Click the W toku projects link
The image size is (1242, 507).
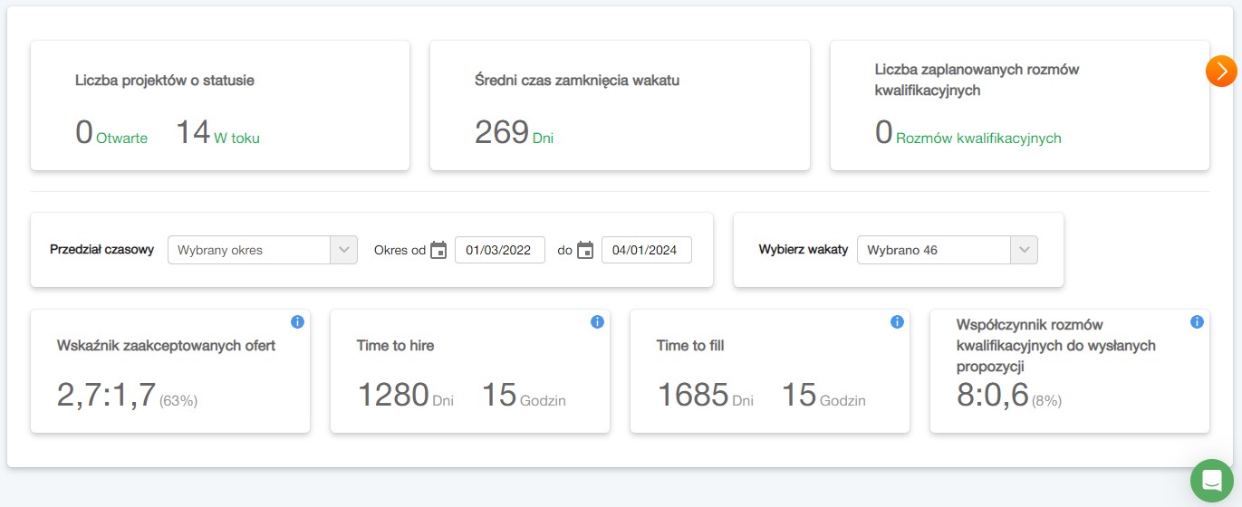[x=236, y=139]
